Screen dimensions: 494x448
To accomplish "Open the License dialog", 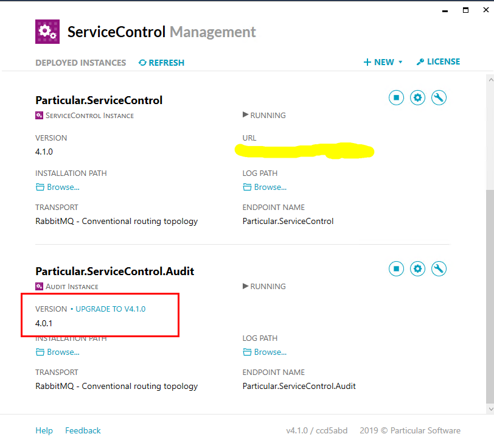I will 438,62.
